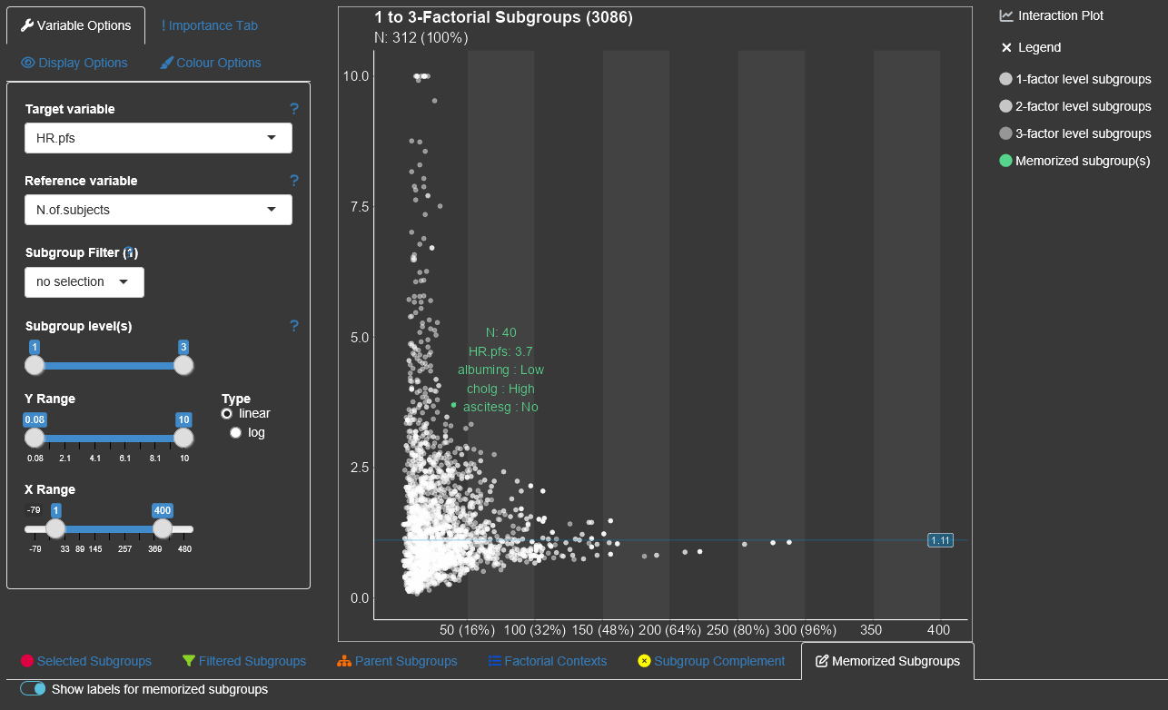The image size is (1168, 710).
Task: Click the green memorized subgroup point in plot
Action: coord(453,405)
